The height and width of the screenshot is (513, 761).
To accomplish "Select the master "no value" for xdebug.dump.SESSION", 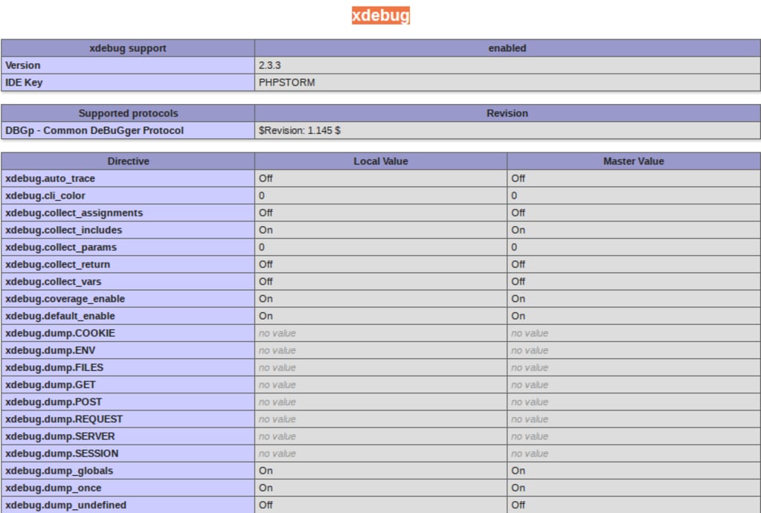I will coord(530,454).
